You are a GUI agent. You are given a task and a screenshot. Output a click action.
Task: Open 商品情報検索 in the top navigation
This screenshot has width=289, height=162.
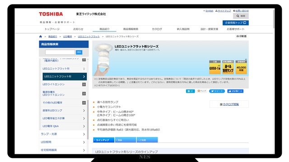131,29
